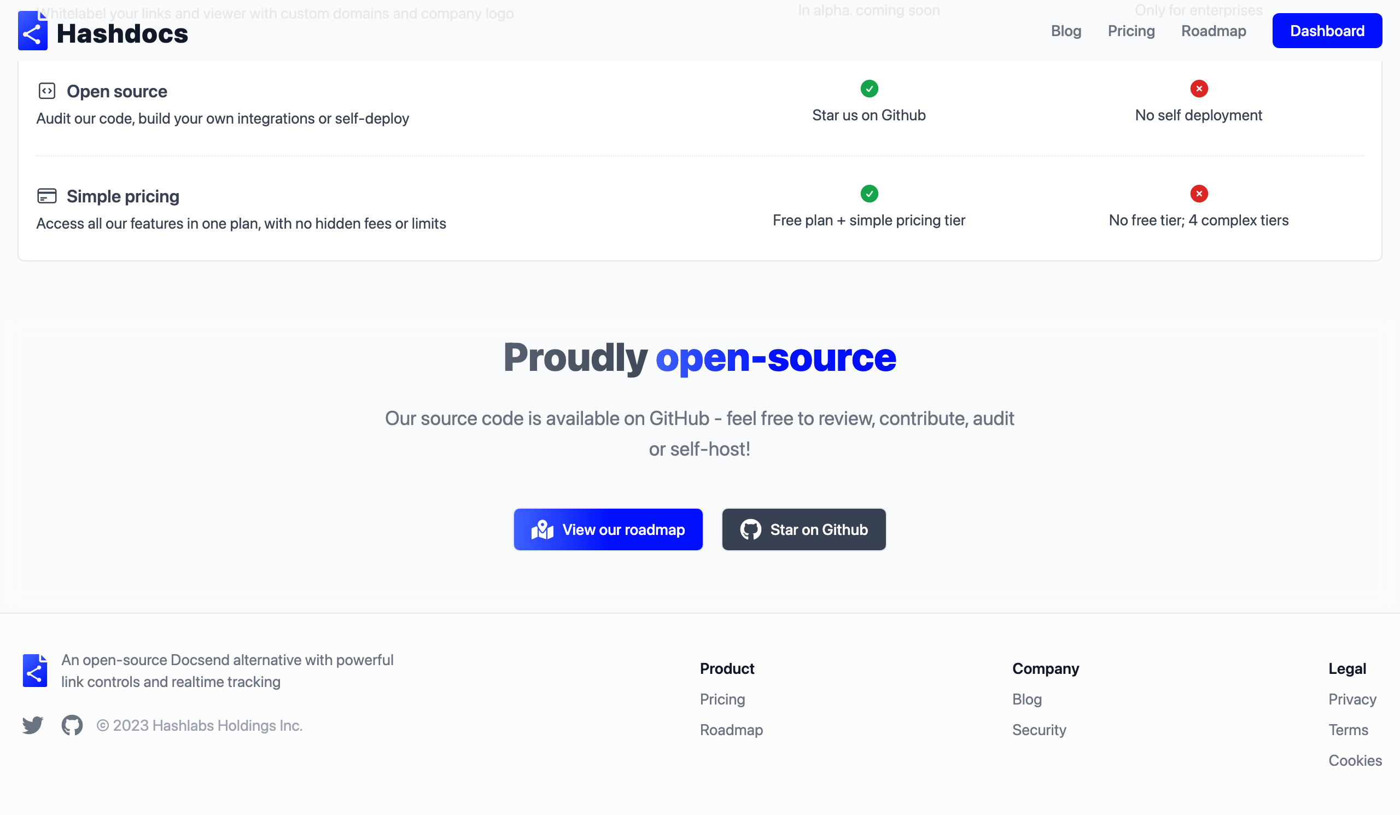
Task: Click 'Access all our features' description text
Action: point(241,224)
